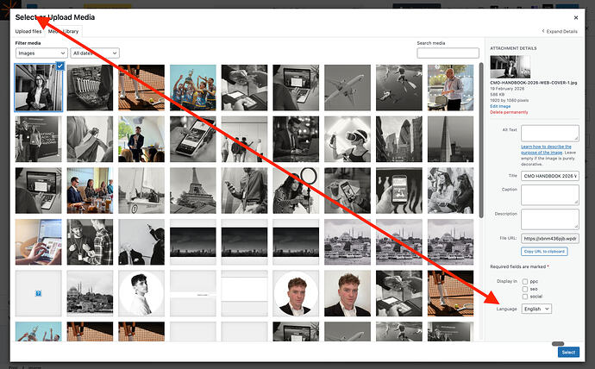The width and height of the screenshot is (595, 369).
Task: Select the phone held over drink thumbnail
Action: click(x=348, y=191)
